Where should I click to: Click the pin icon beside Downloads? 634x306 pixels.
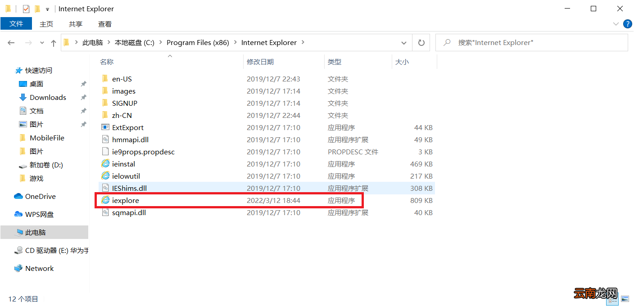(x=83, y=97)
